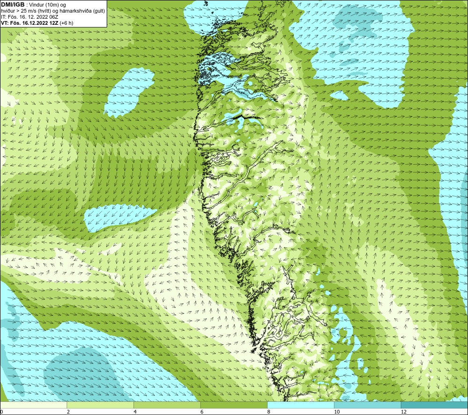The height and width of the screenshot is (415, 468).
Task: Click the 'VT: Fös. 16.12.2022 12Z (+6 h)' line
Action: pyautogui.click(x=37, y=23)
